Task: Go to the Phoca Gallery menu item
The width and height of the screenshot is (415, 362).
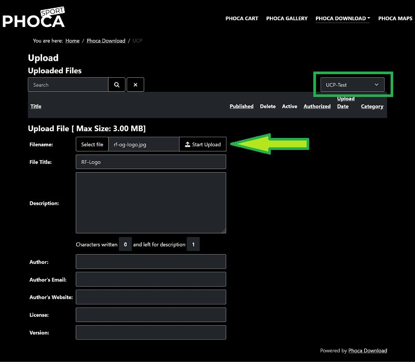Action: click(287, 19)
